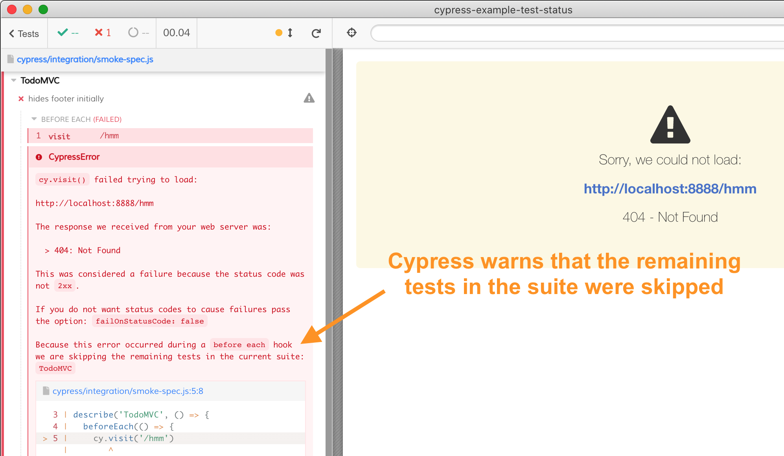Open the http://localhost:8888/hmm link
The height and width of the screenshot is (456, 784).
click(x=670, y=189)
